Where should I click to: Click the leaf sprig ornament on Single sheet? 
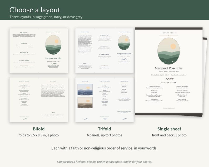pos(169,79)
